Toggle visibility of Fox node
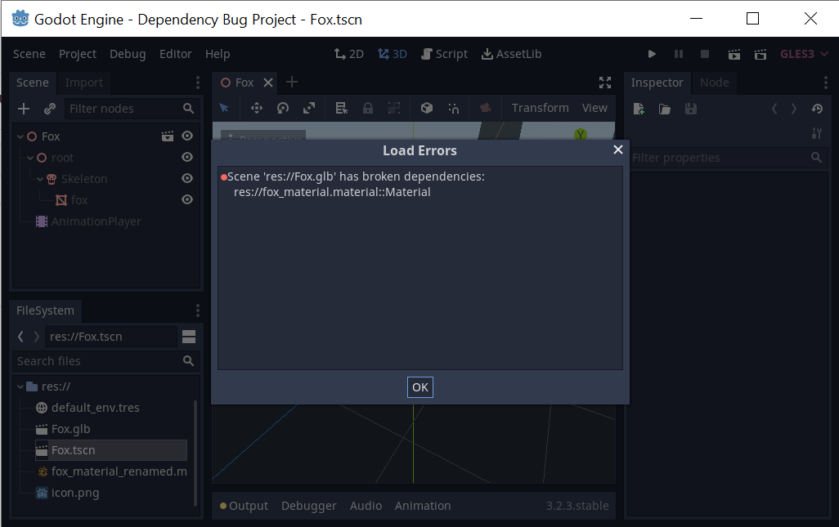This screenshot has height=527, width=839. point(187,136)
